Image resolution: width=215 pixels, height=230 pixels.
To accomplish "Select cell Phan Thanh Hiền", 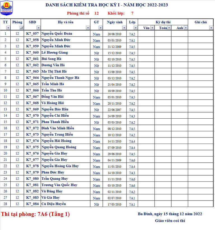I will click(66, 122).
